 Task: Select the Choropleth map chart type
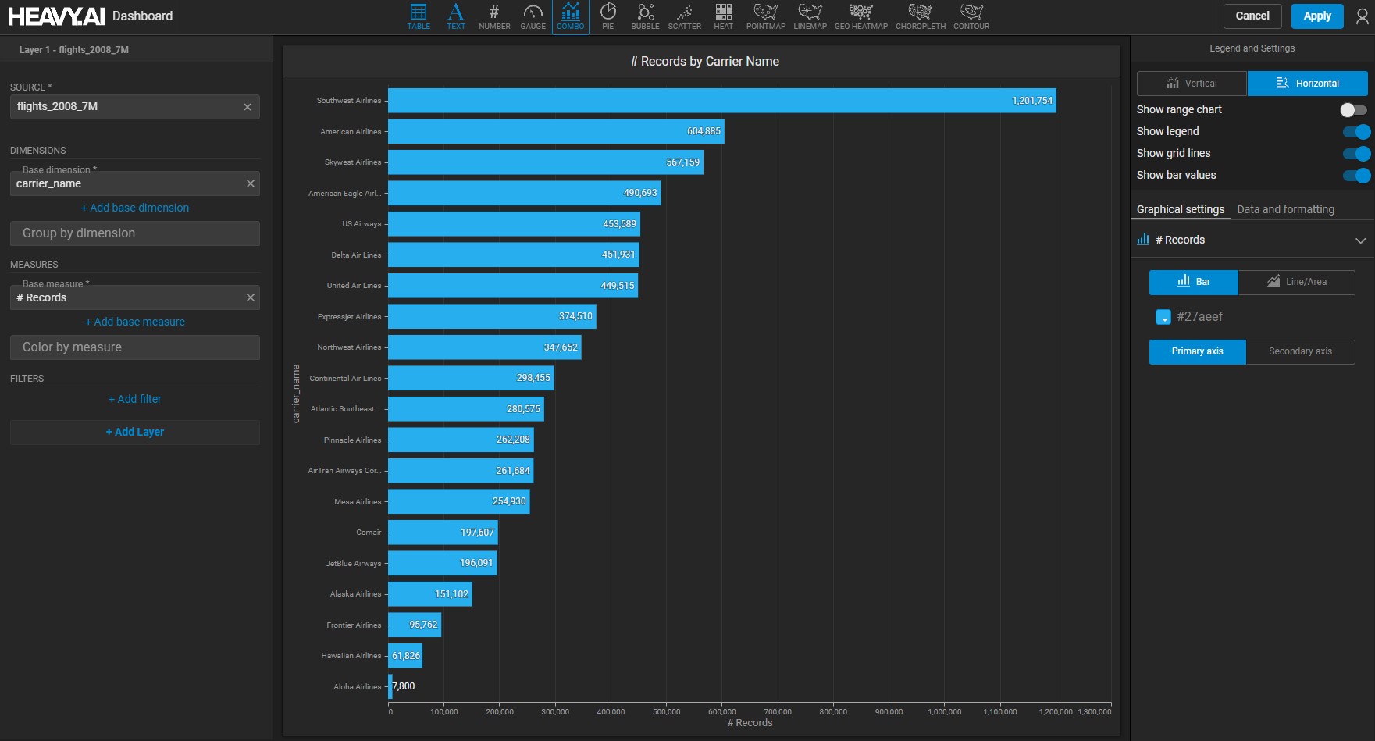920,16
